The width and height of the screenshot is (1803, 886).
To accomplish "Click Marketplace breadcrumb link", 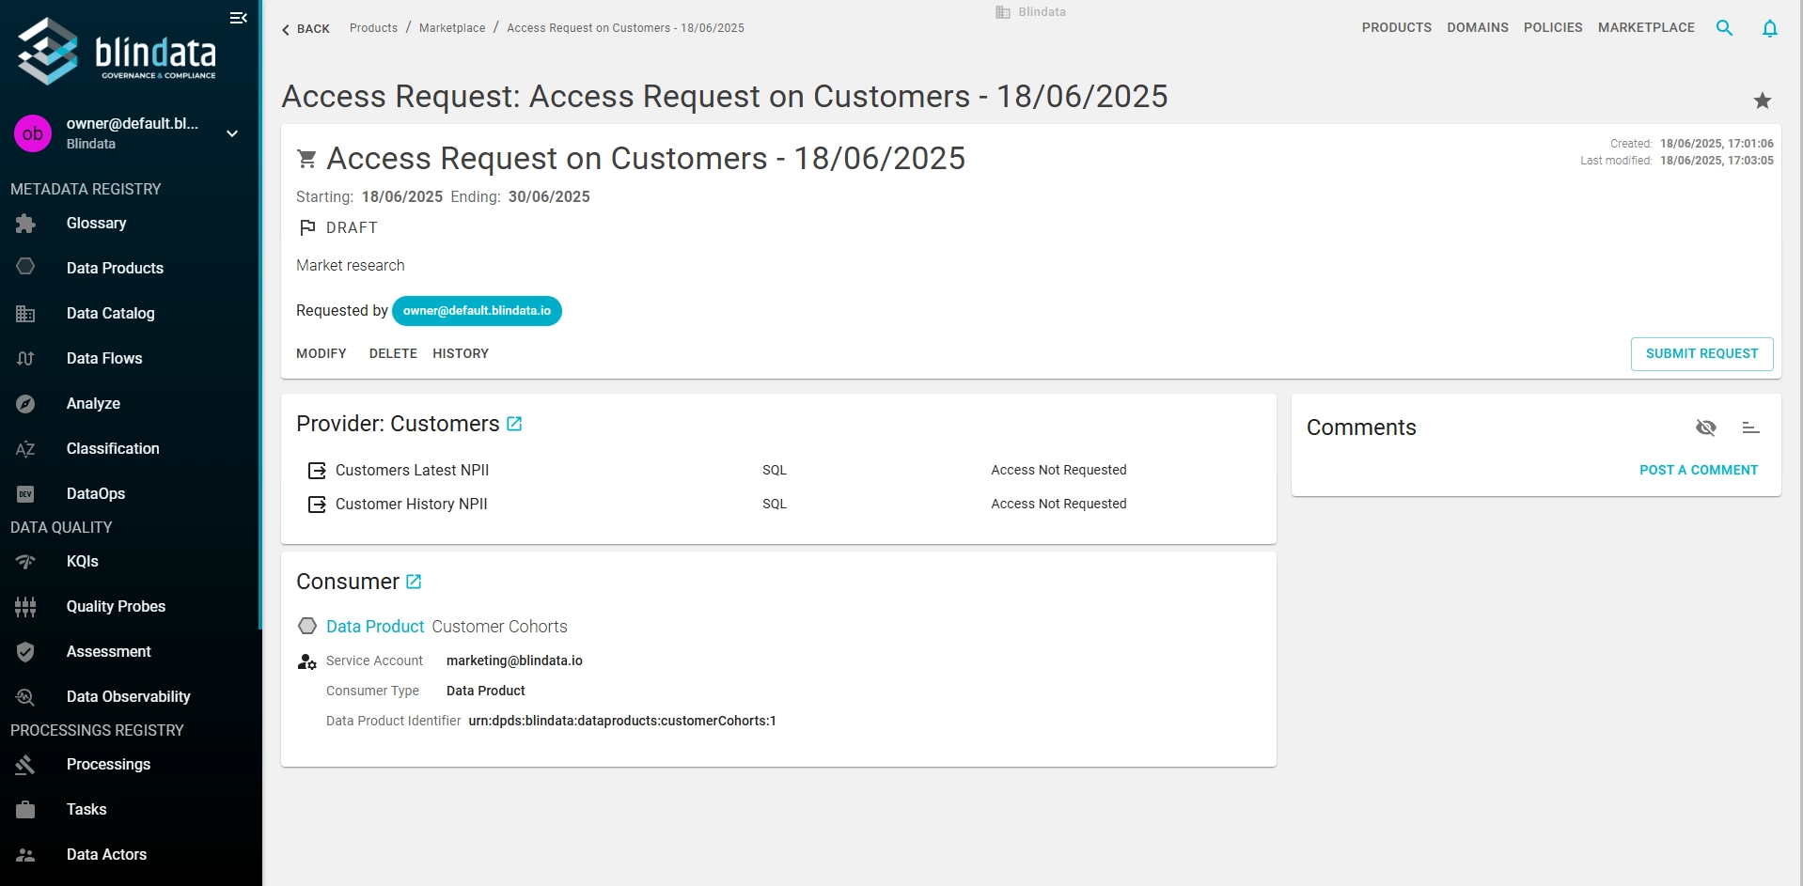I will point(452,28).
